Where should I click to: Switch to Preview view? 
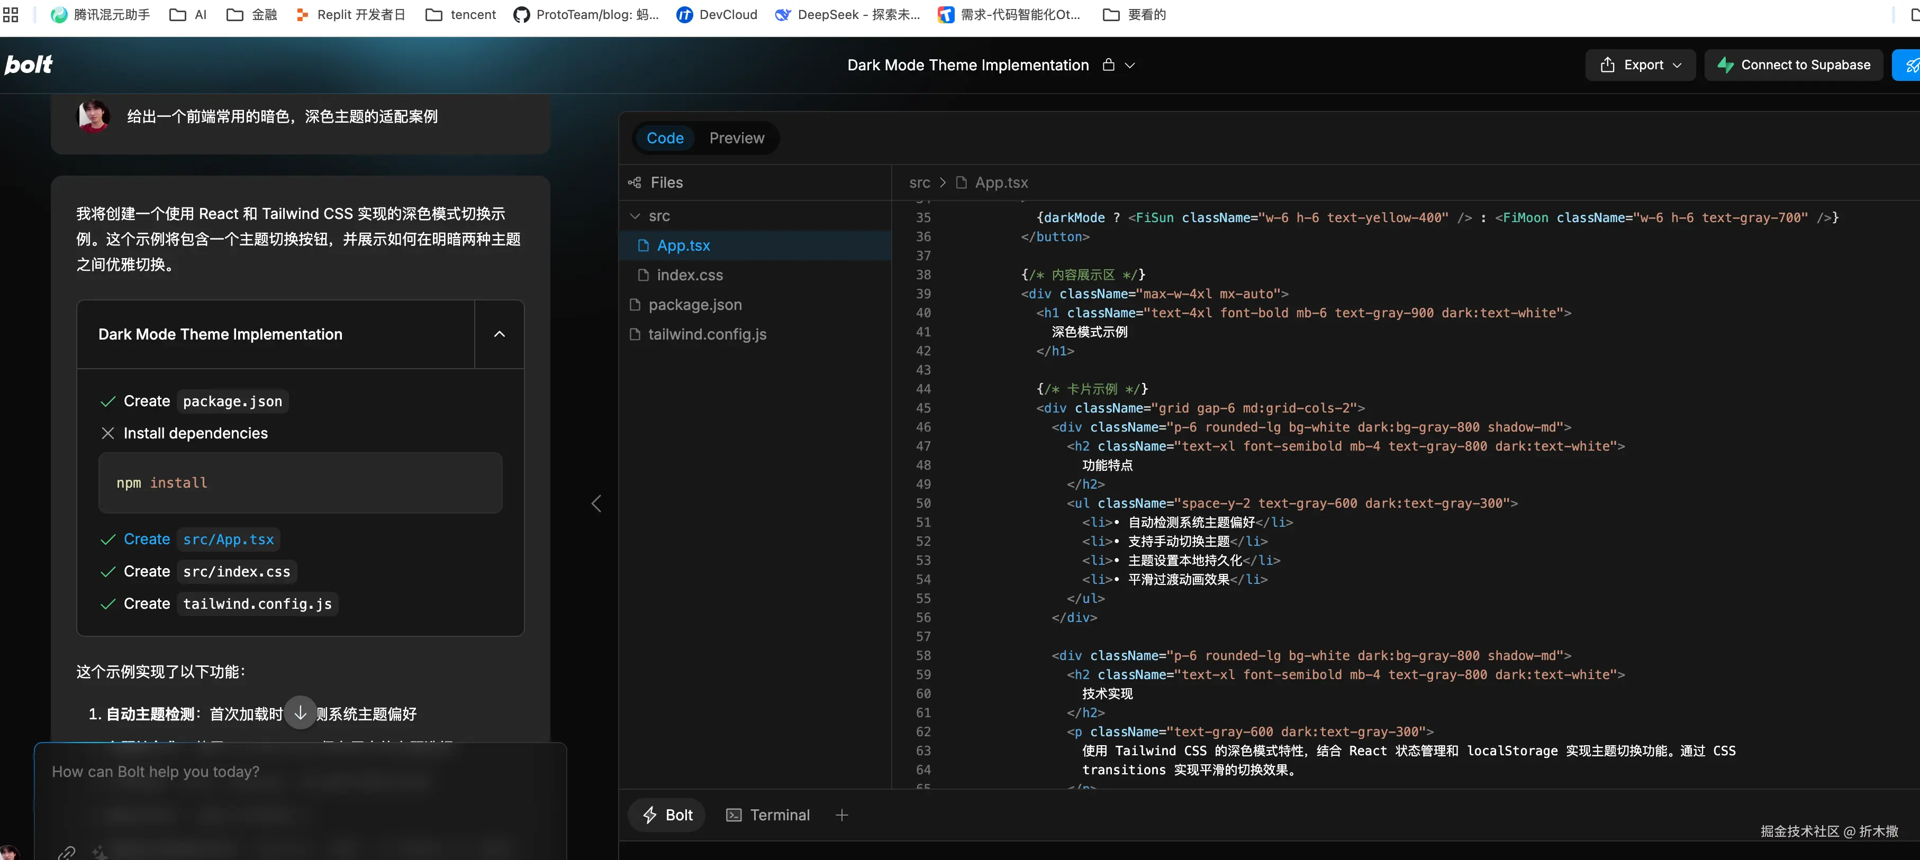[x=736, y=138]
